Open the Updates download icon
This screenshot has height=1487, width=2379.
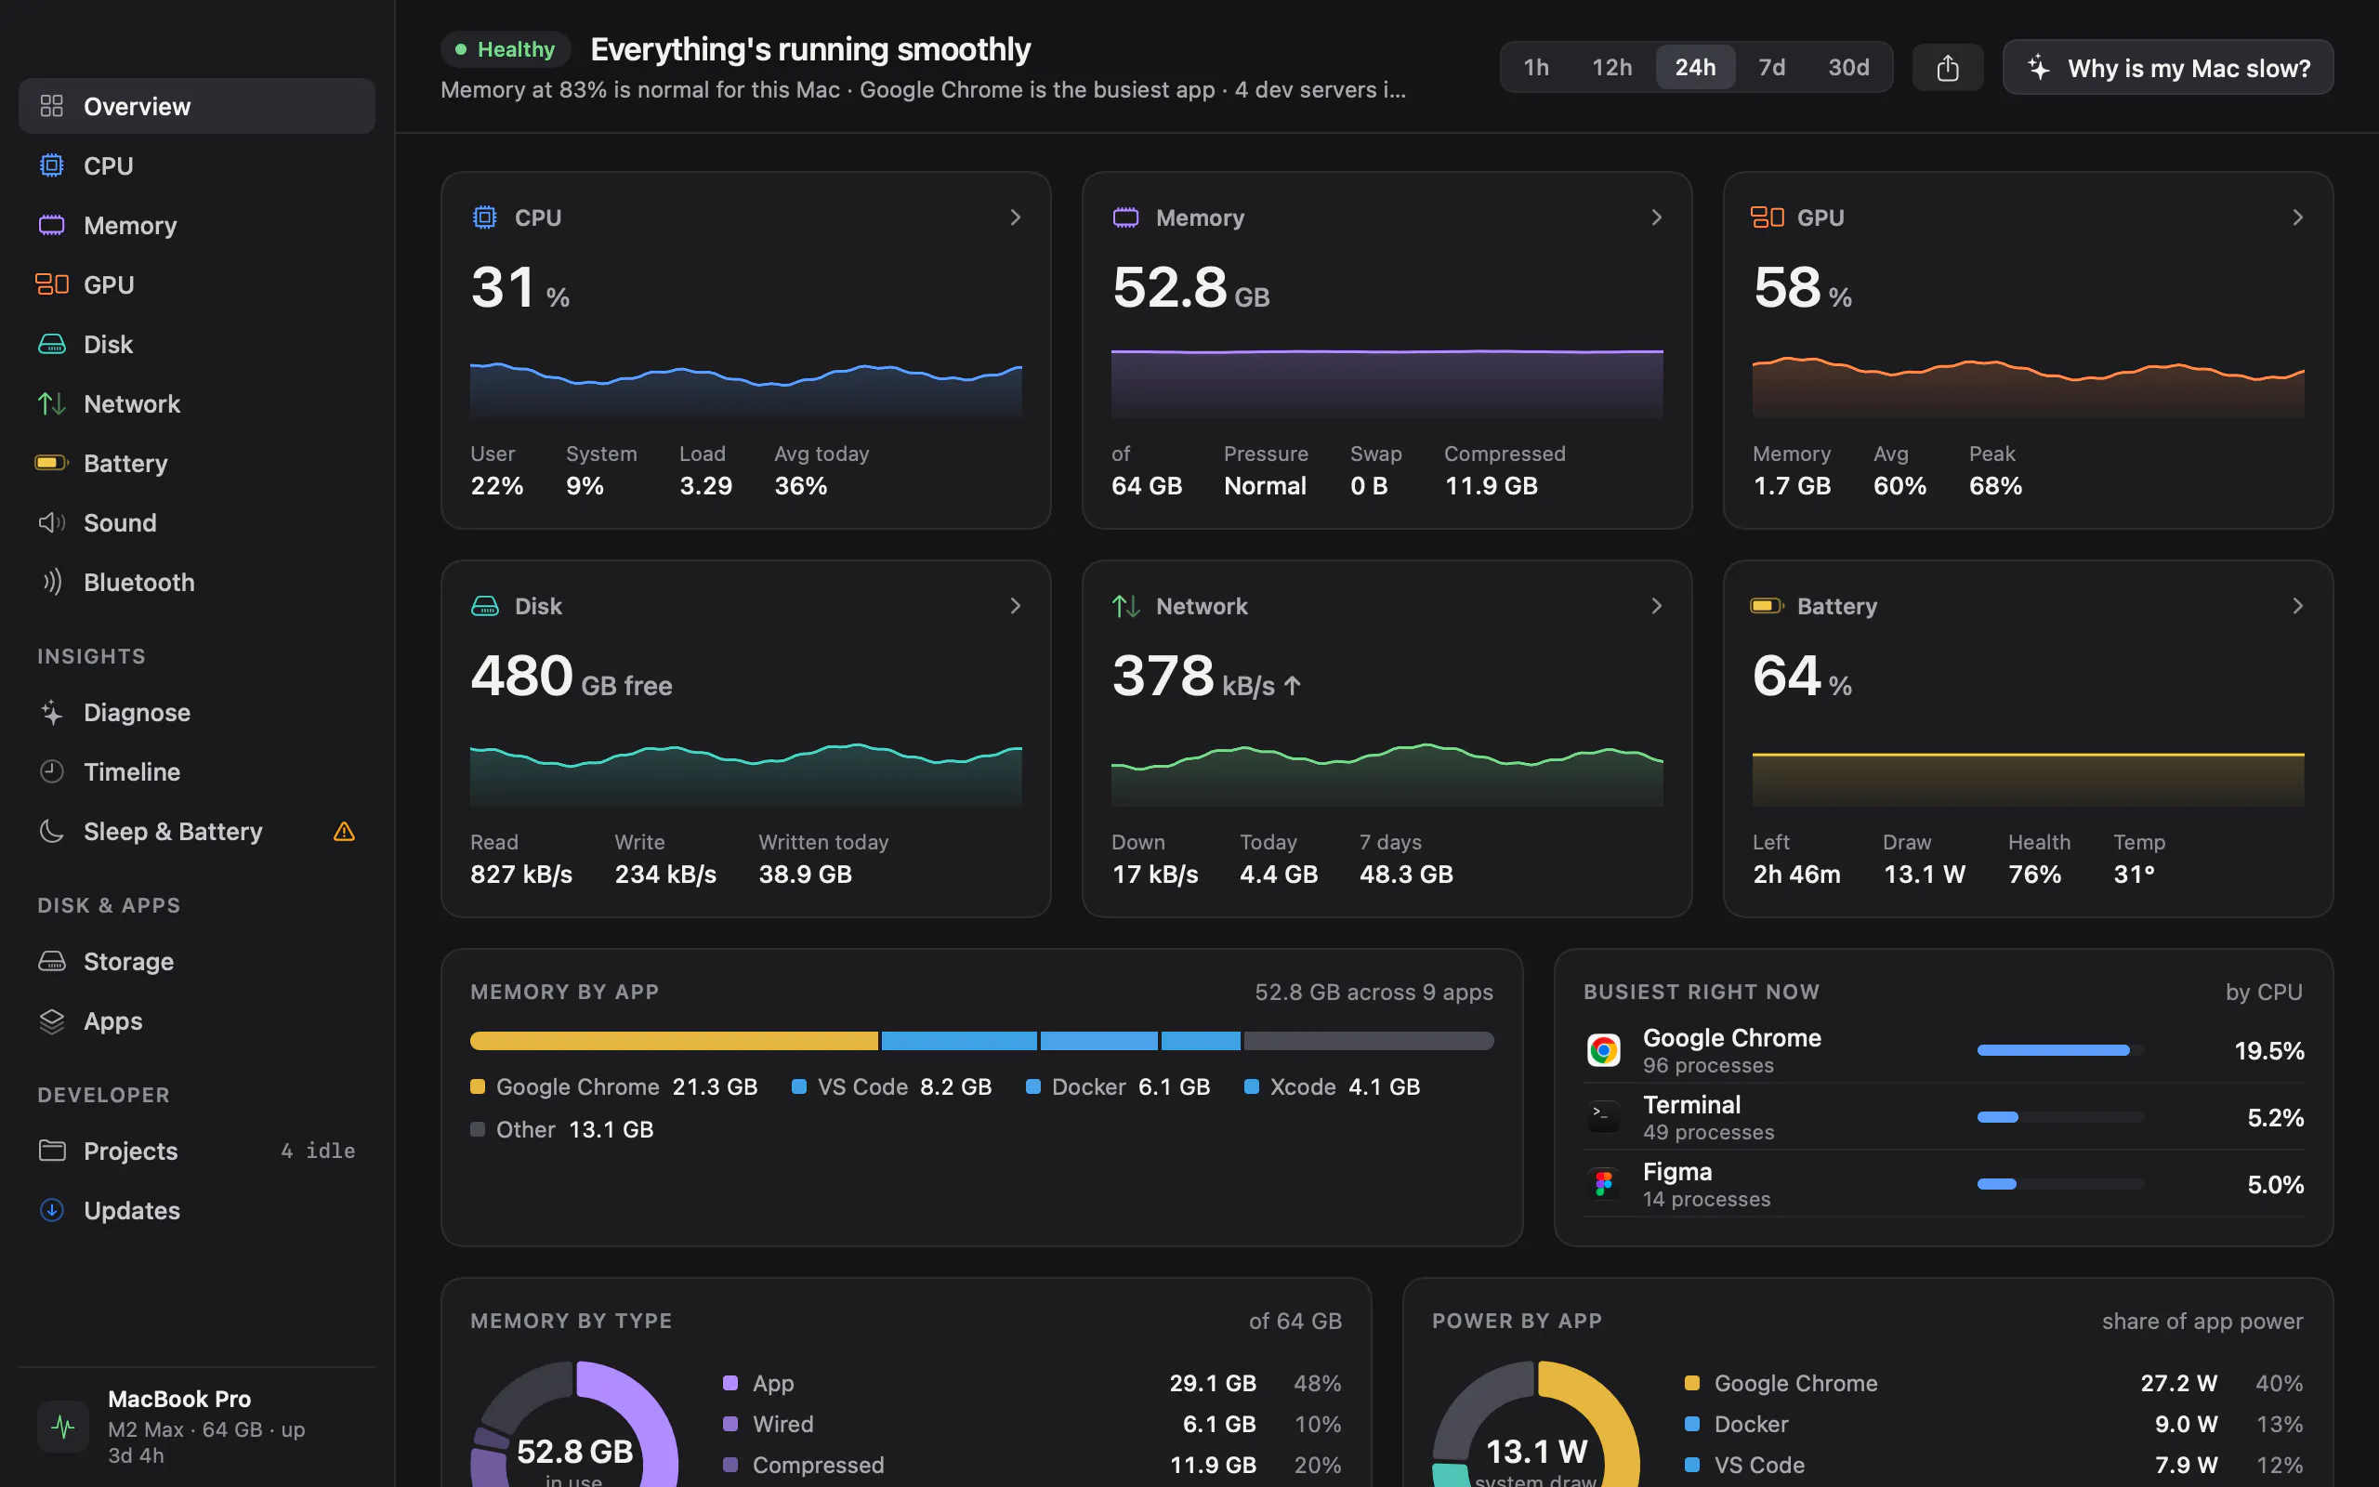pos(51,1210)
